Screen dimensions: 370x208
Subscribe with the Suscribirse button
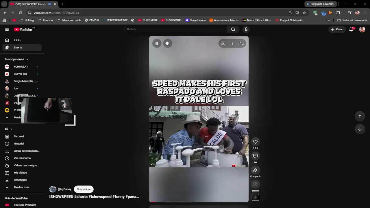84,189
